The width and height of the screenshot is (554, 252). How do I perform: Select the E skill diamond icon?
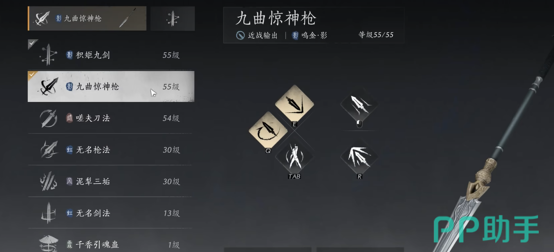294,104
